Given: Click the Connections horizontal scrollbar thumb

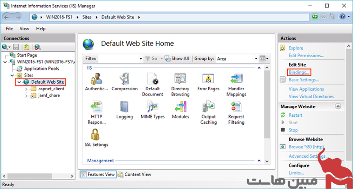Looking at the screenshot, I should pos(30,176).
